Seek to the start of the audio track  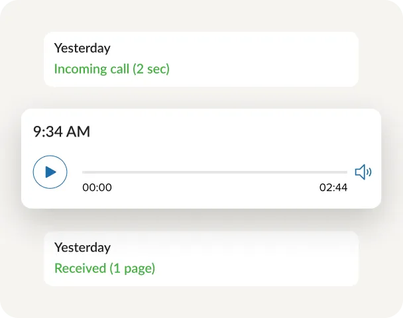click(x=84, y=172)
